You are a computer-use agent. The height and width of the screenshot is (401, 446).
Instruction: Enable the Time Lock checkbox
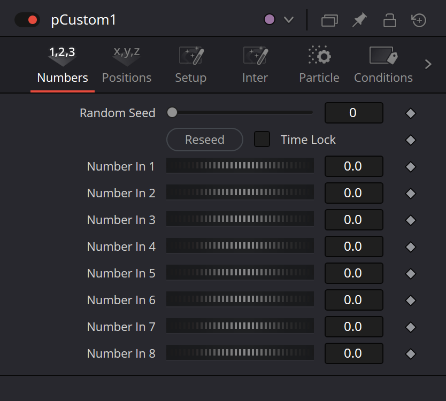(x=262, y=139)
